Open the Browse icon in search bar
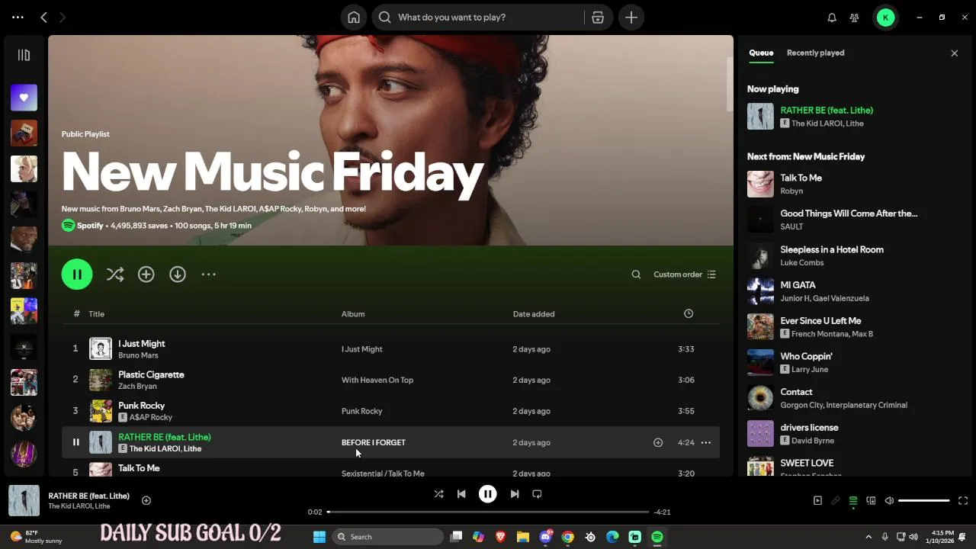The width and height of the screenshot is (976, 549). click(x=598, y=18)
